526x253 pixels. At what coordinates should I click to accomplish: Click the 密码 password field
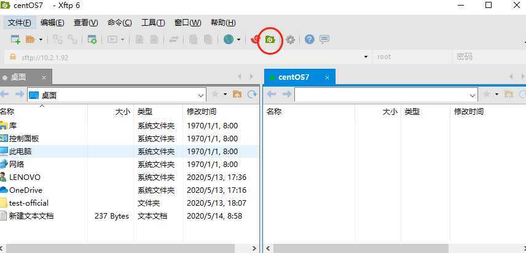click(x=489, y=57)
